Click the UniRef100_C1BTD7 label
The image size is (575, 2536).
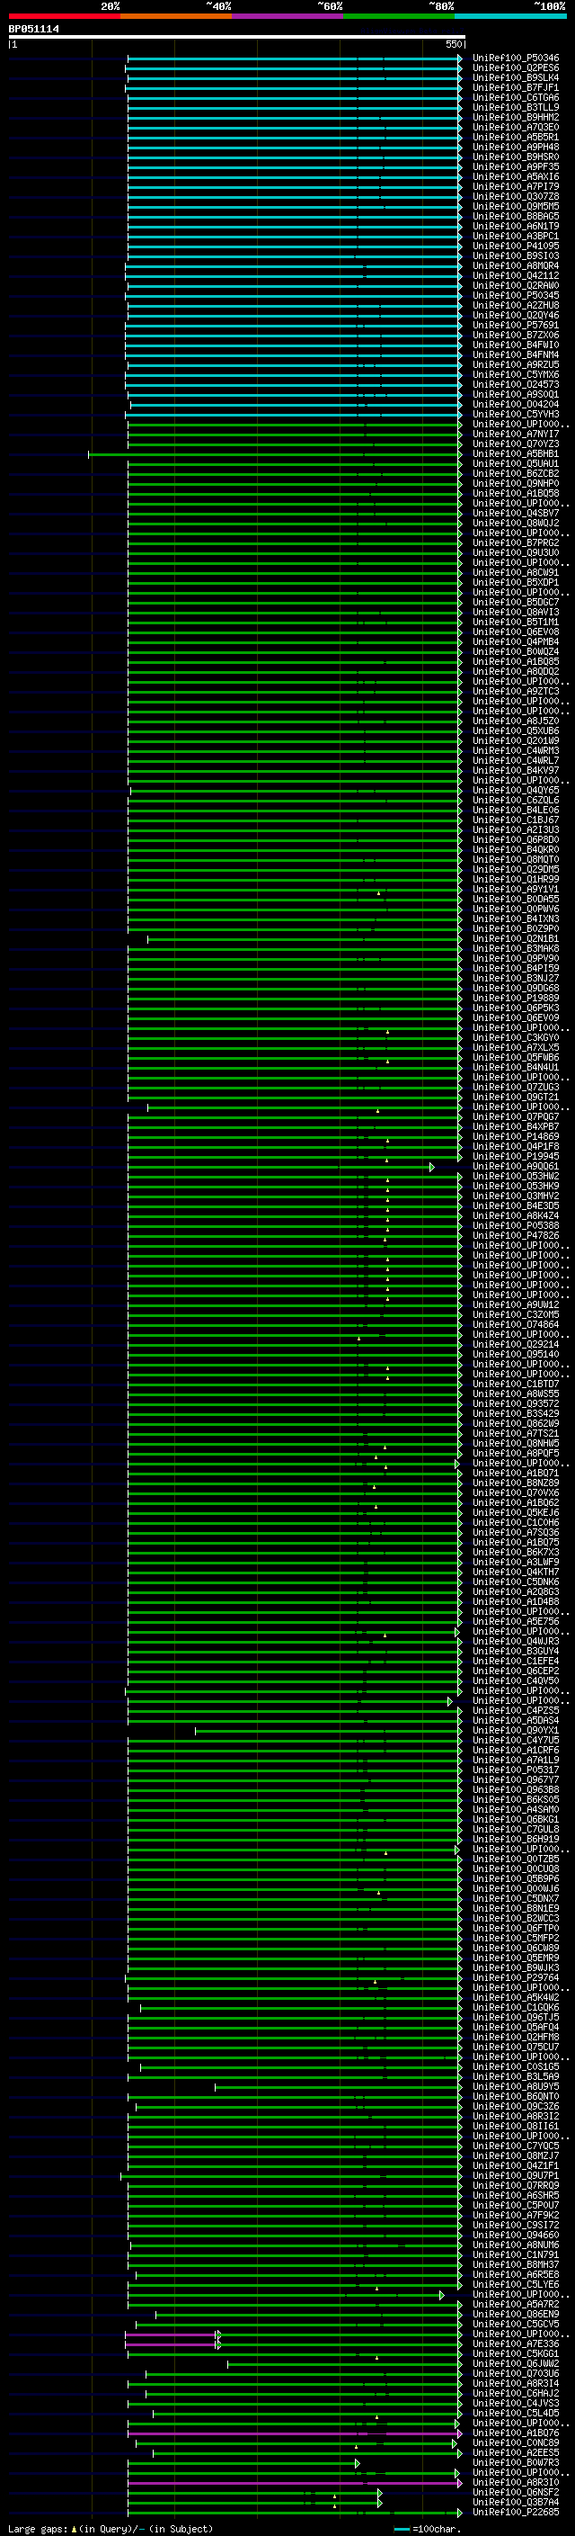[x=515, y=1384]
